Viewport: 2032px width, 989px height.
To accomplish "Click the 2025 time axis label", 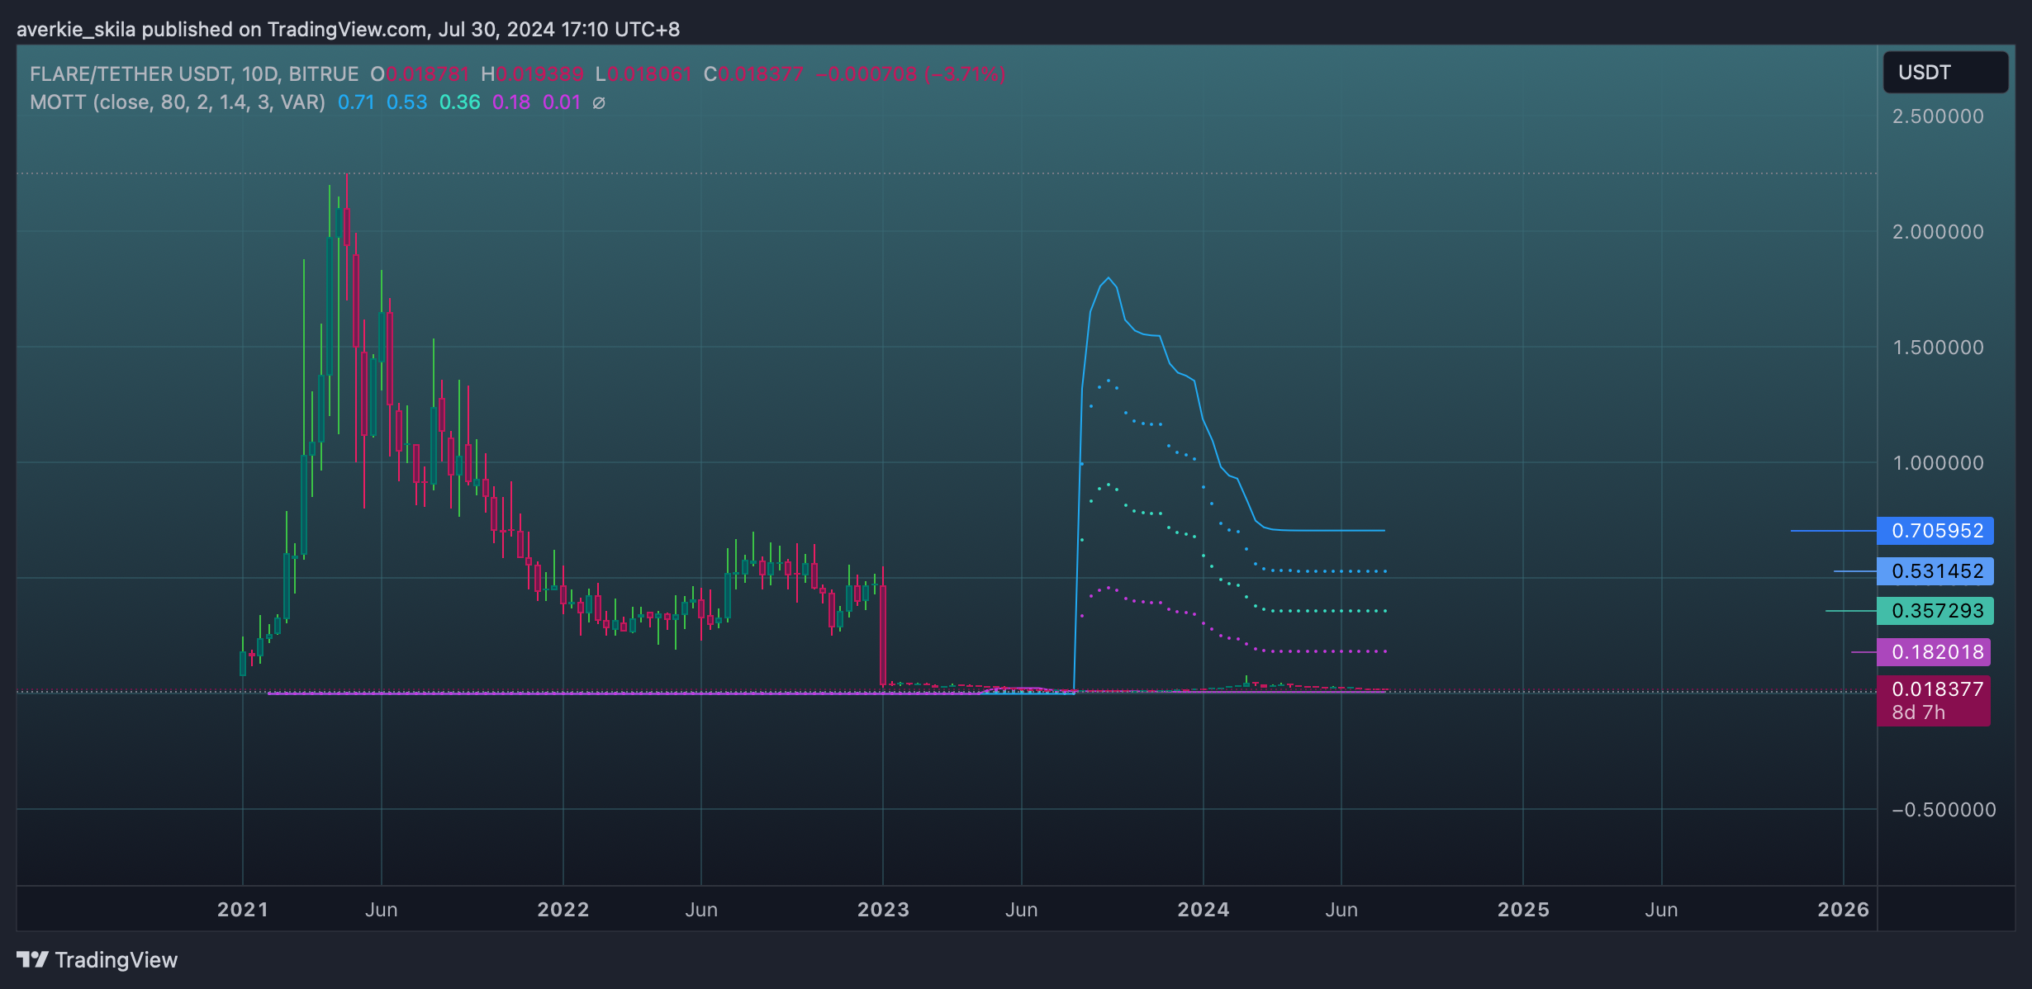I will pyautogui.click(x=1523, y=910).
